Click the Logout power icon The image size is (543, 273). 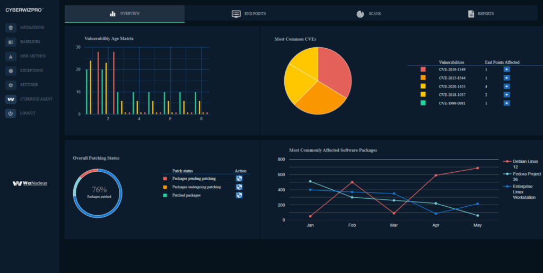(x=11, y=113)
